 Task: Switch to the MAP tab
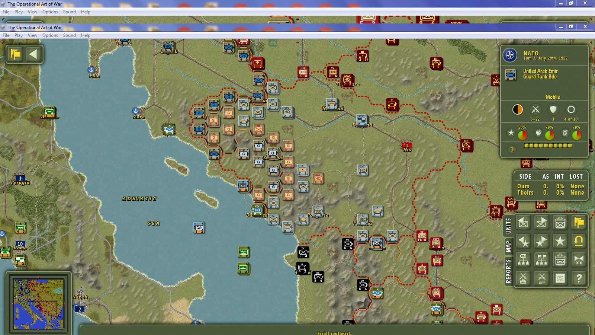[508, 246]
